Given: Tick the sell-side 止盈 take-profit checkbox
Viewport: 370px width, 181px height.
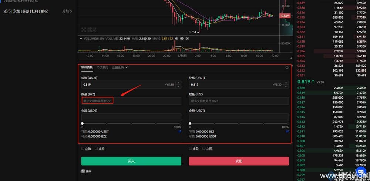Looking at the screenshot, I should 191,148.
